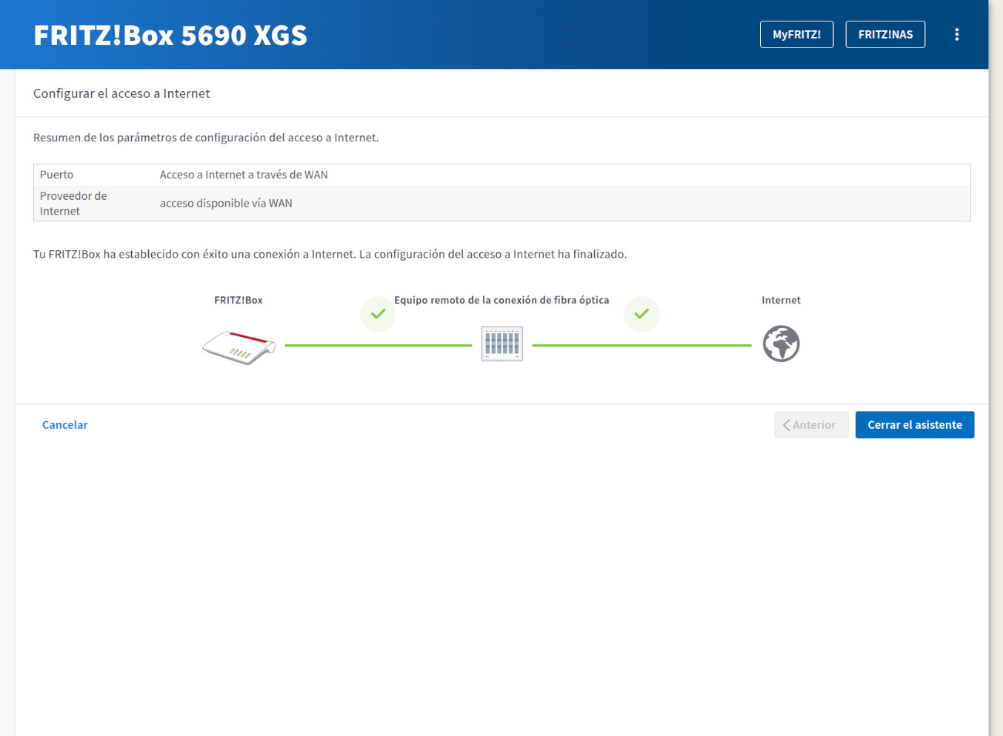Click 'Equipo remoto de la conexión de fibra óptica' label

coord(501,300)
